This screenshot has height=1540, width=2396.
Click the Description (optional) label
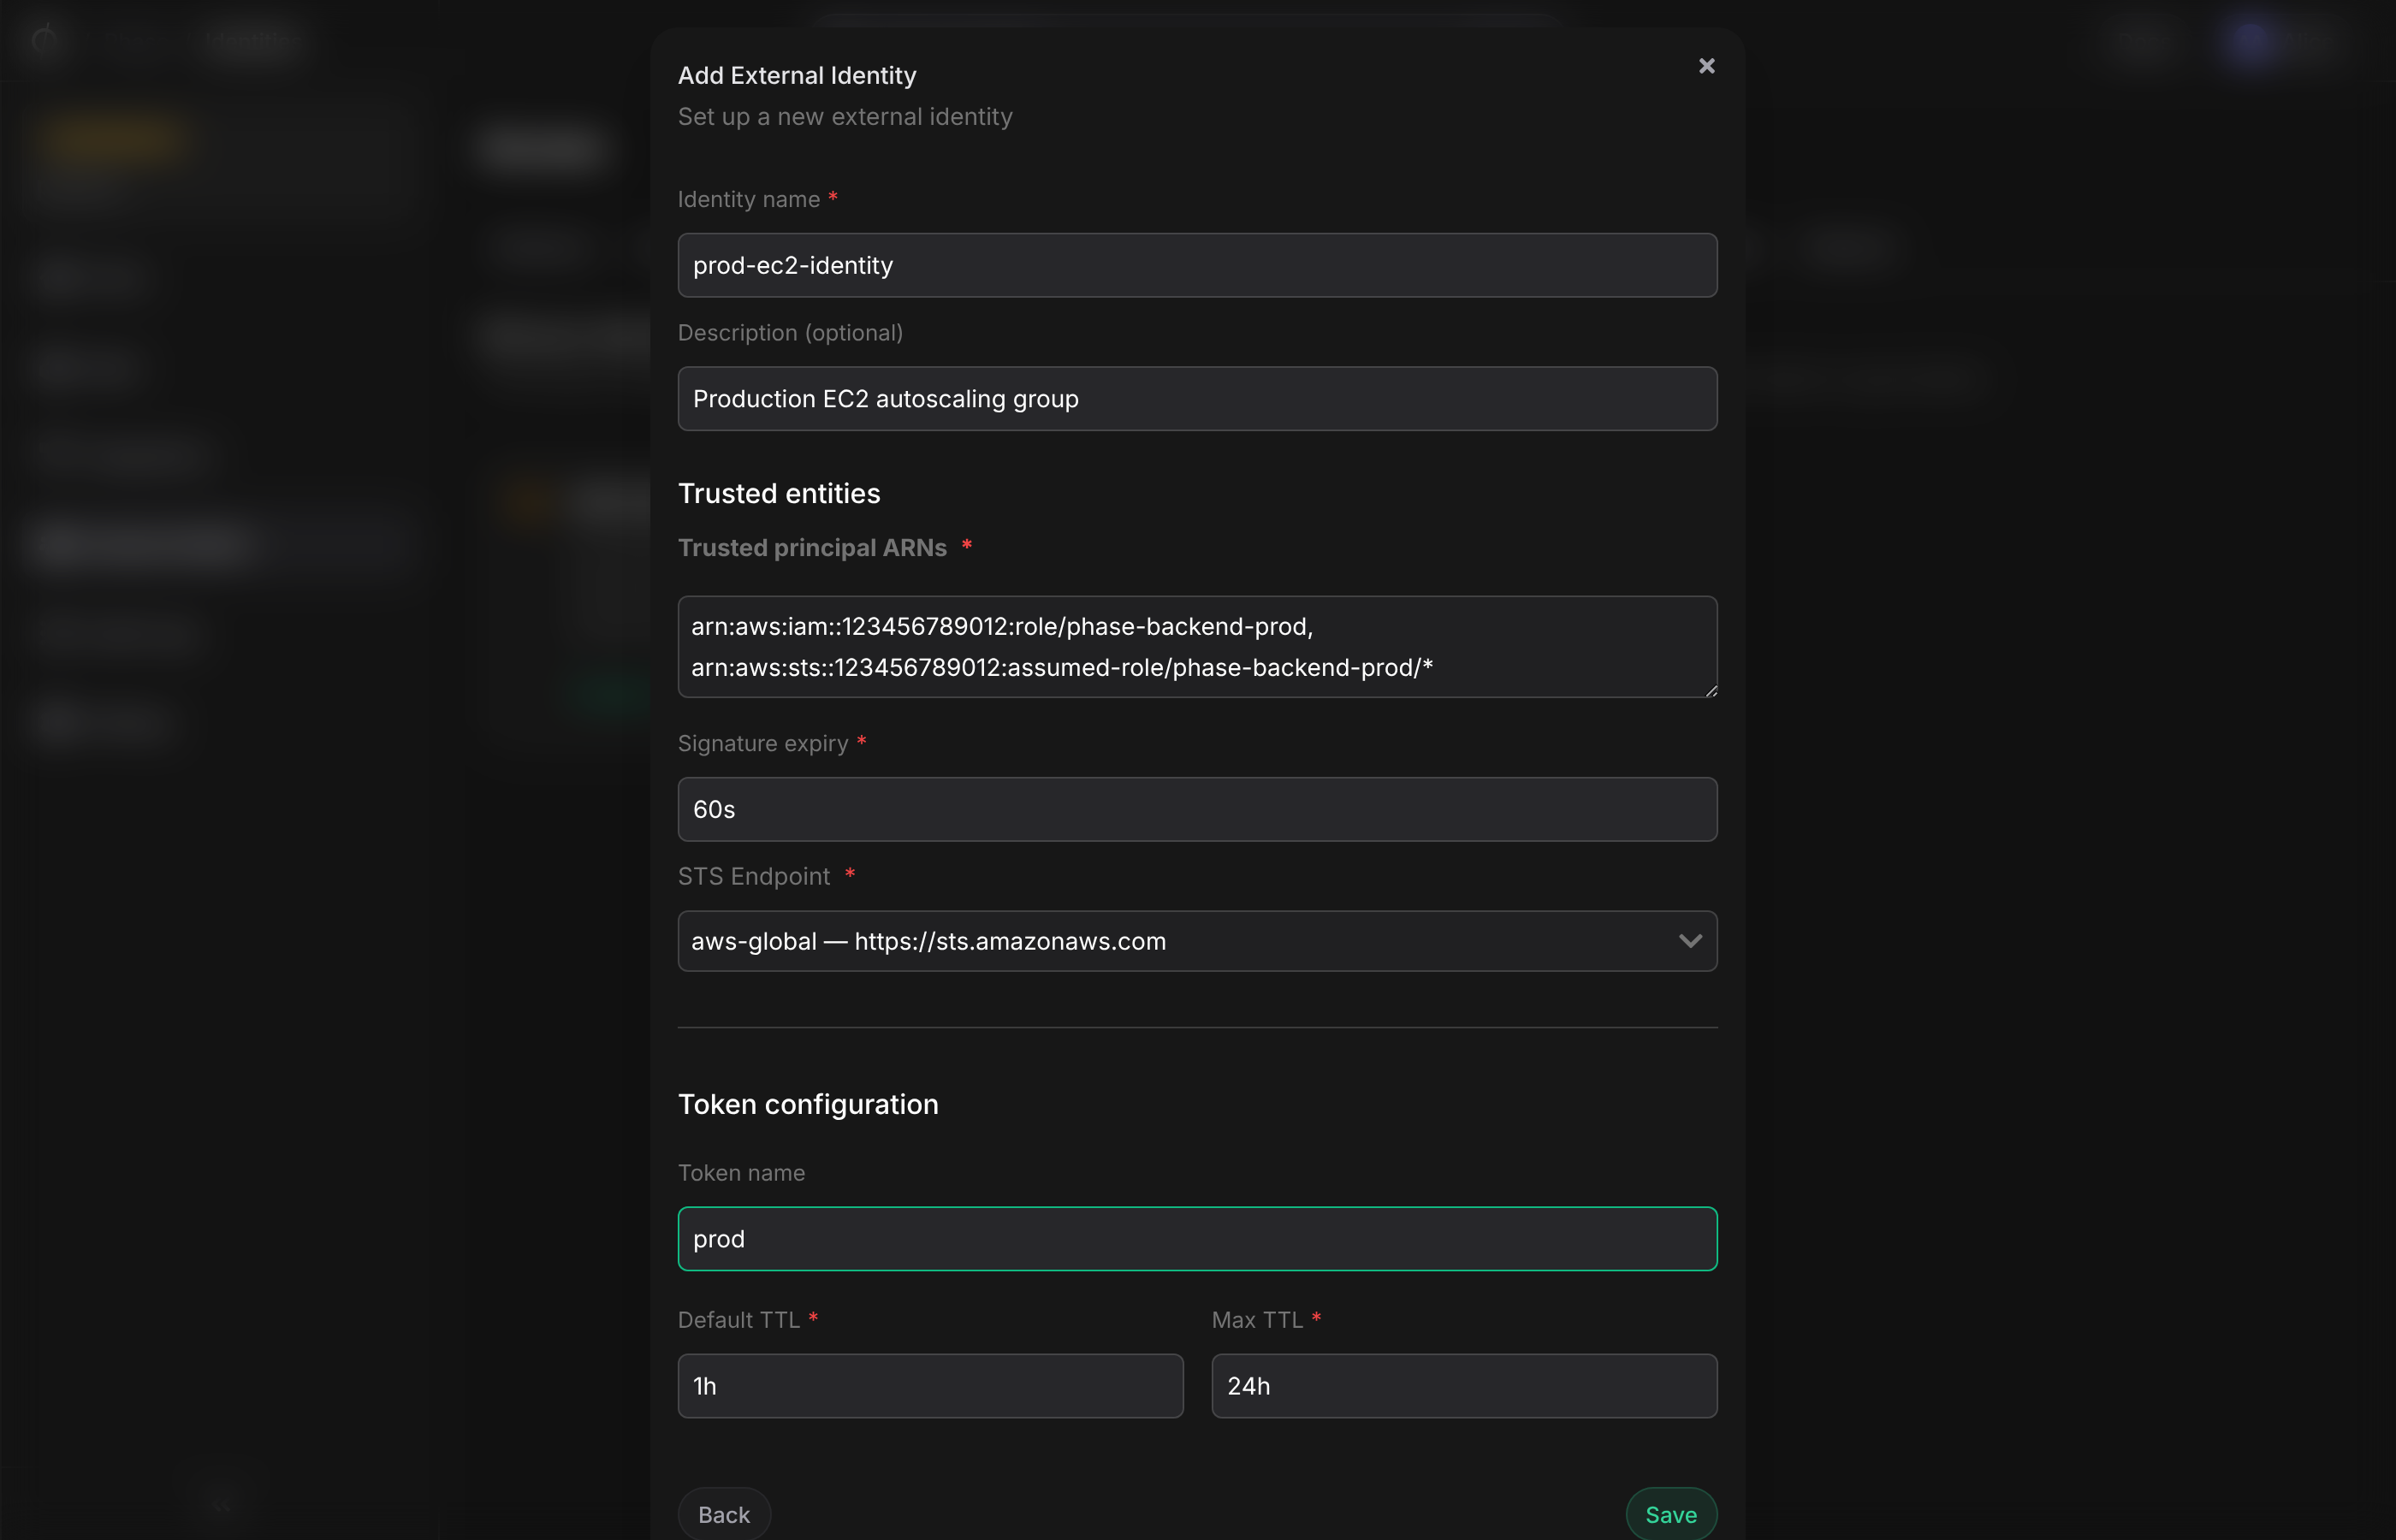pos(790,333)
